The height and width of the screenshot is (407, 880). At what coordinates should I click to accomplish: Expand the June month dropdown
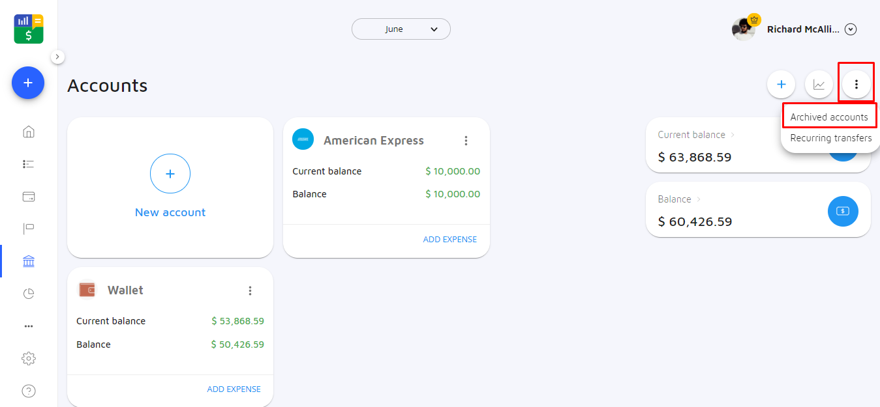(x=401, y=29)
